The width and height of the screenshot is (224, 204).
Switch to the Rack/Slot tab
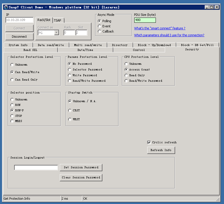pos(44,20)
